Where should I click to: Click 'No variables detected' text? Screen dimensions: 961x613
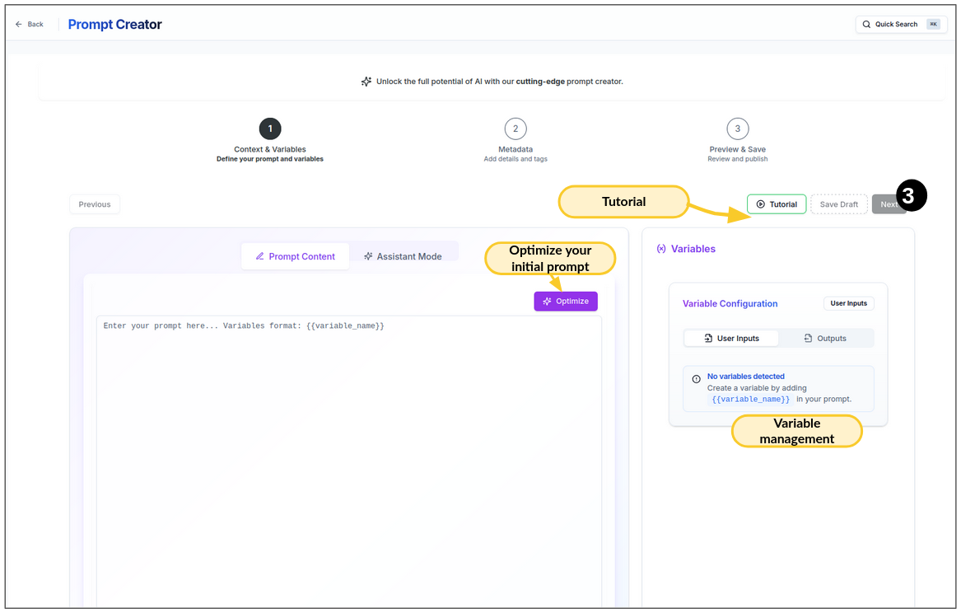(746, 377)
